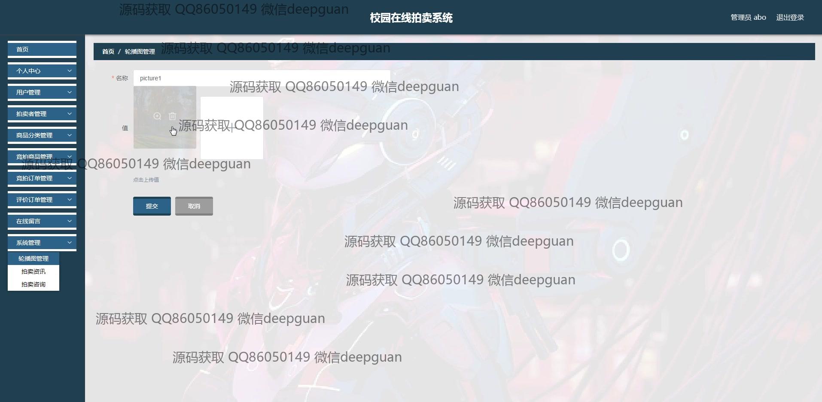
Task: Expand the 个人中心 menu chevron
Action: (70, 71)
